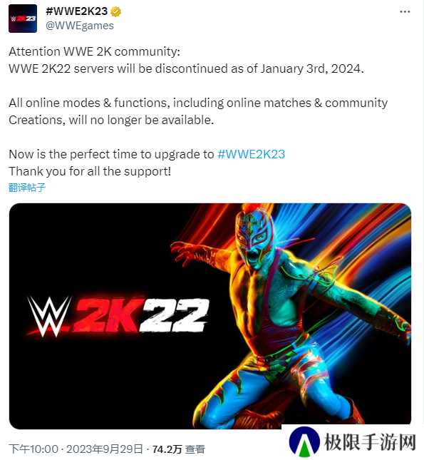Screen dimensions: 424x460
Task: Click the 极限手游网 watermark logo icon
Action: (304, 442)
